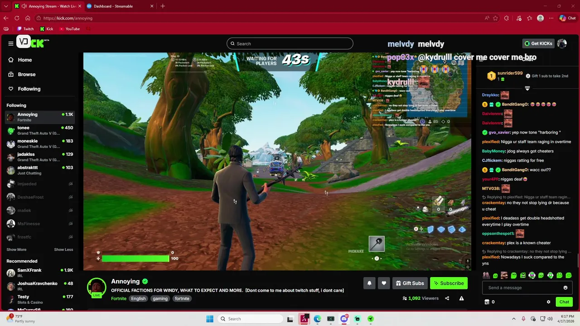Open profile avatar menu in Kick header
Viewport: 580px width, 326px height.
point(562,43)
